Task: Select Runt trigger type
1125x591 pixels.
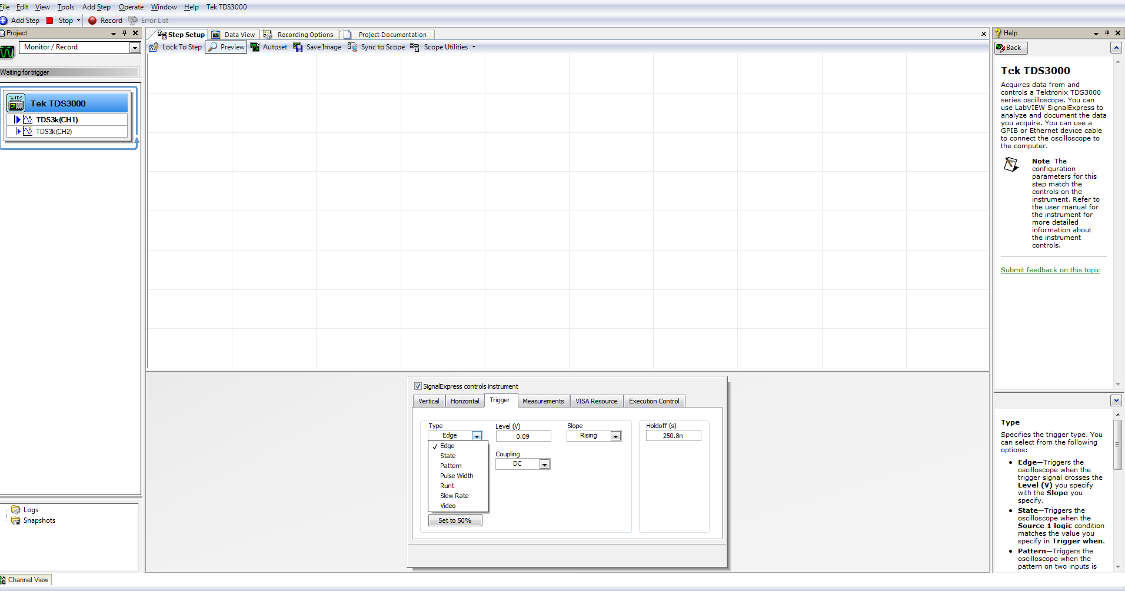Action: click(458, 486)
